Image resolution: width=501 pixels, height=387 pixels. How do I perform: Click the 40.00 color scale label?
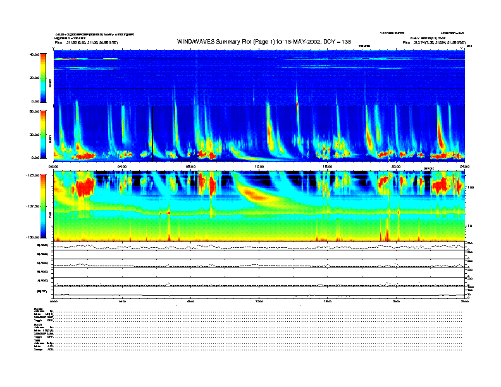click(34, 54)
